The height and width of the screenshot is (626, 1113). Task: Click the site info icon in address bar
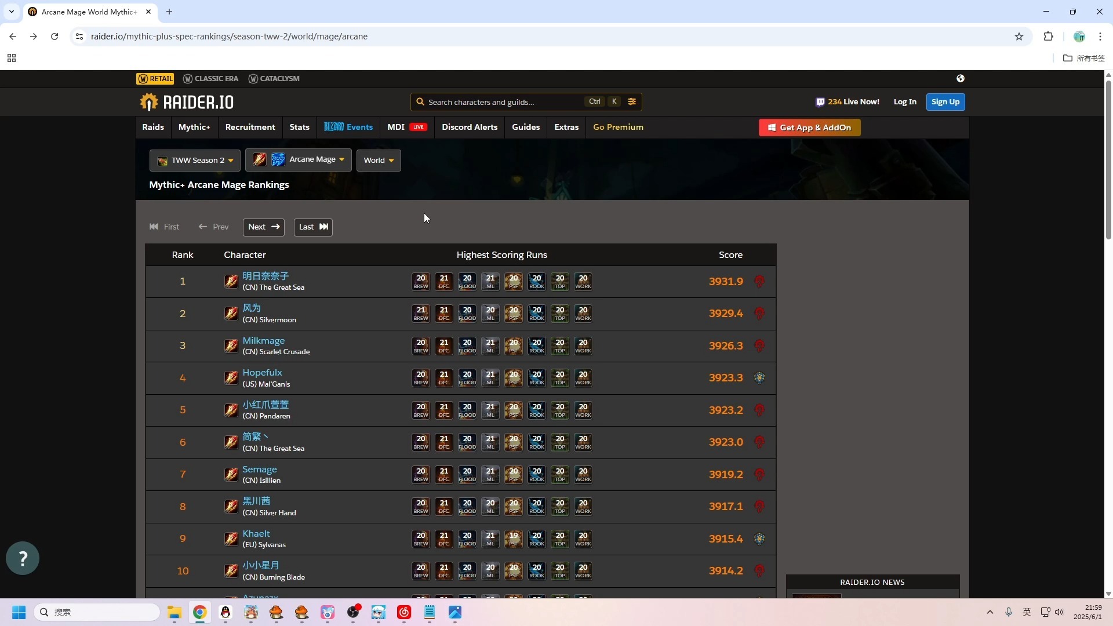pyautogui.click(x=79, y=37)
